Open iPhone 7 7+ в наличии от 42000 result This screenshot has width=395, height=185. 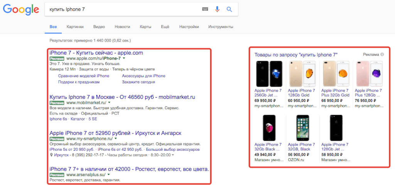(x=129, y=169)
